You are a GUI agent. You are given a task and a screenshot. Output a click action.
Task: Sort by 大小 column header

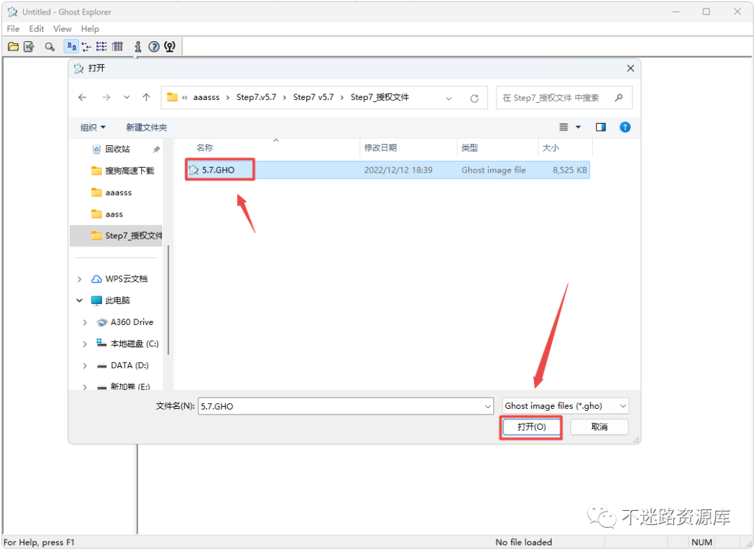click(550, 147)
